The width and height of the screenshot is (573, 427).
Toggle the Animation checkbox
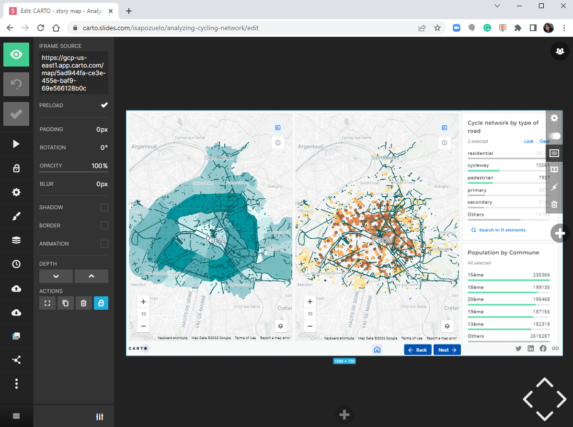coord(104,244)
